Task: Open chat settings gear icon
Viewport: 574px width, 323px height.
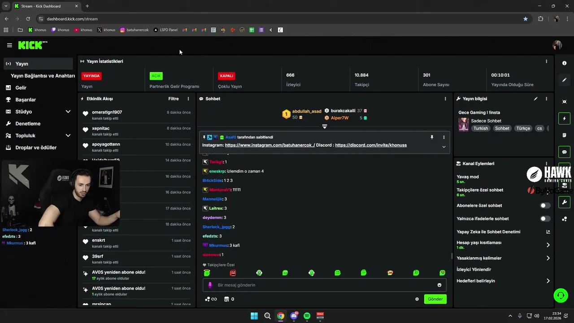Action: [417, 299]
